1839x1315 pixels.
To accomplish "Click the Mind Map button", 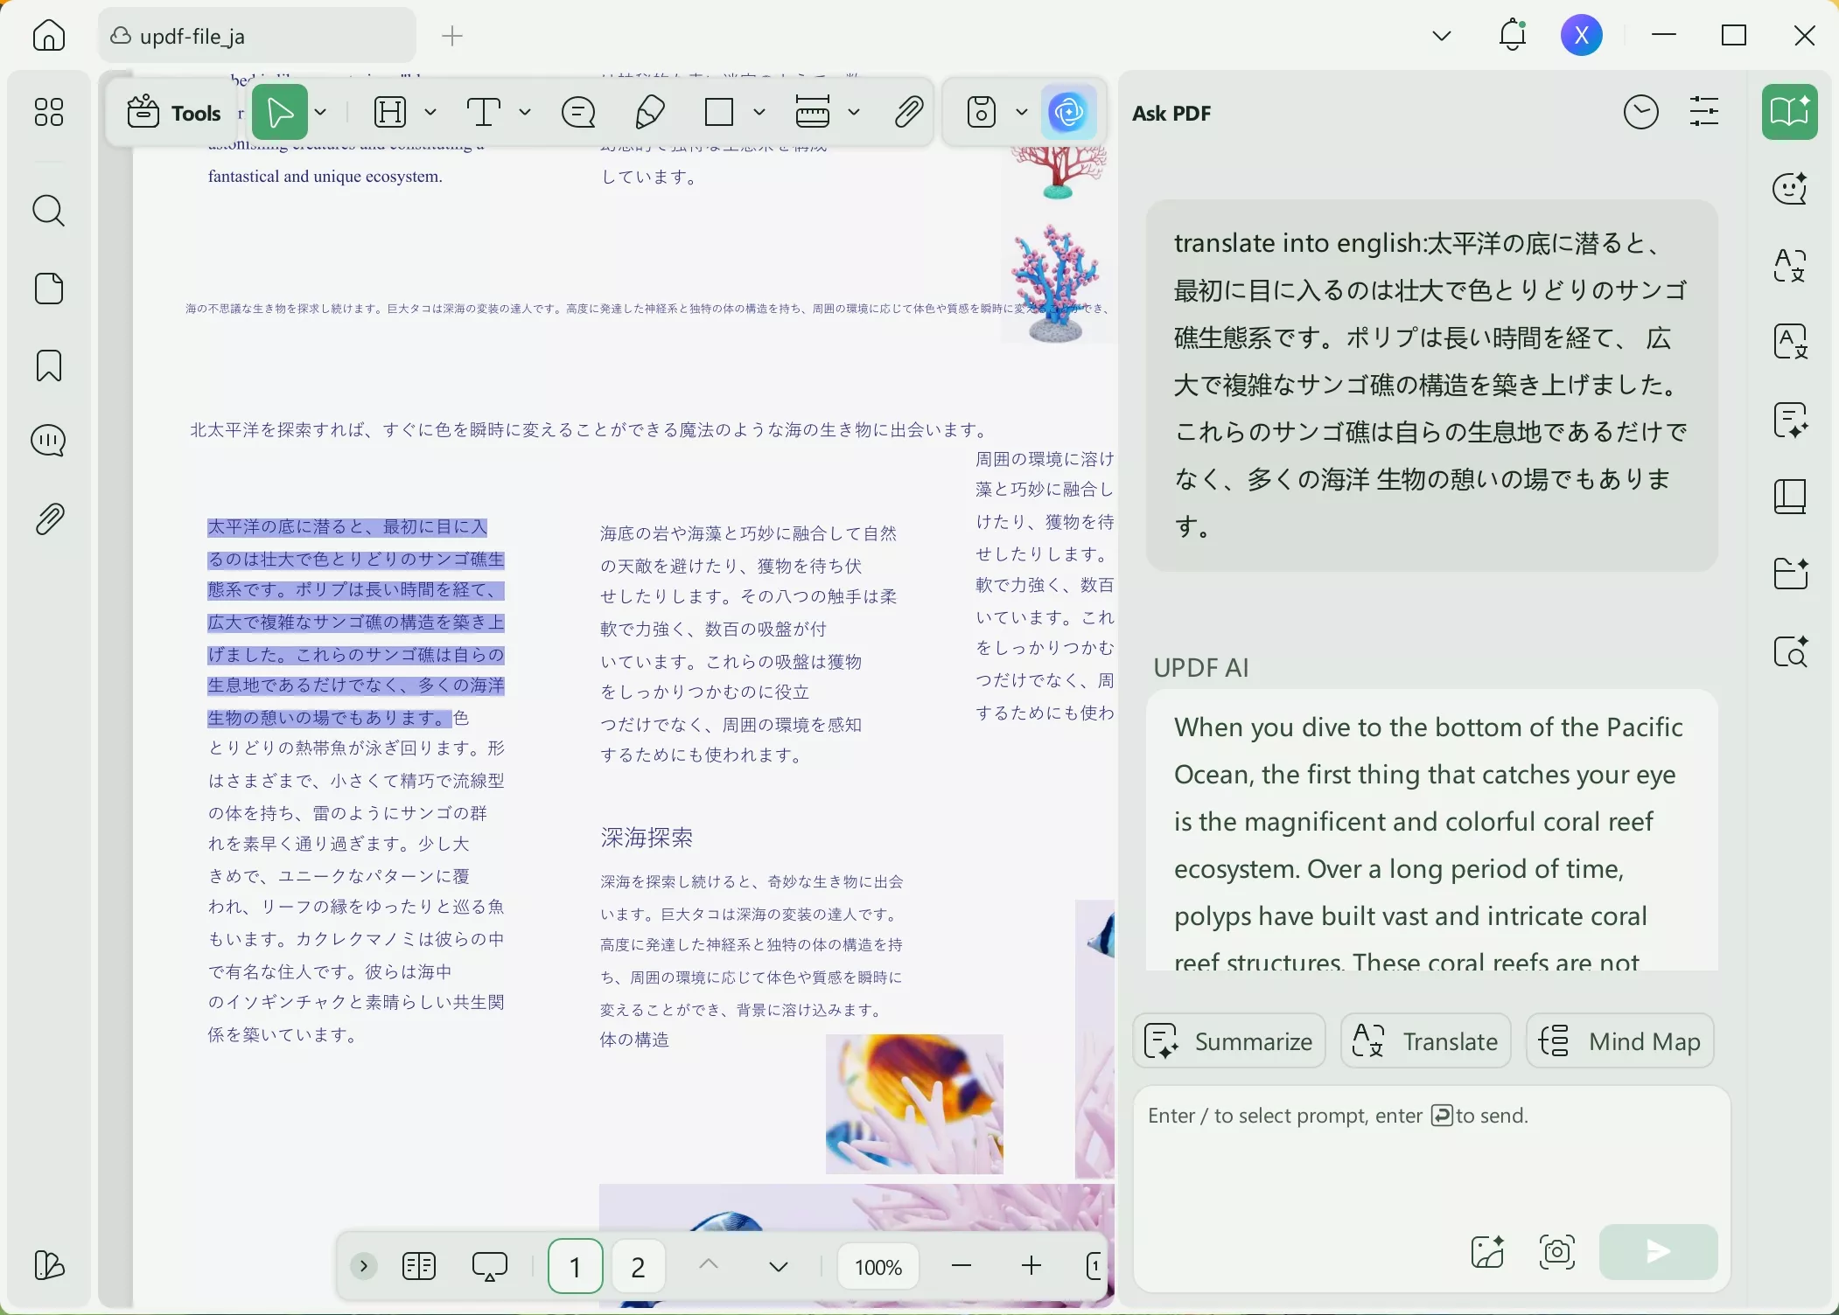I will pos(1620,1040).
